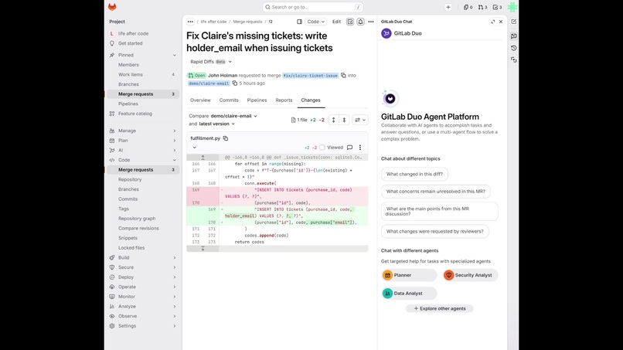
Task: Open diff view preferences dropdown
Action: coord(360,120)
